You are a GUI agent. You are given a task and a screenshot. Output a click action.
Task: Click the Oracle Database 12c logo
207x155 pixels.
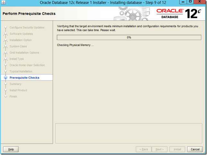tap(179, 14)
